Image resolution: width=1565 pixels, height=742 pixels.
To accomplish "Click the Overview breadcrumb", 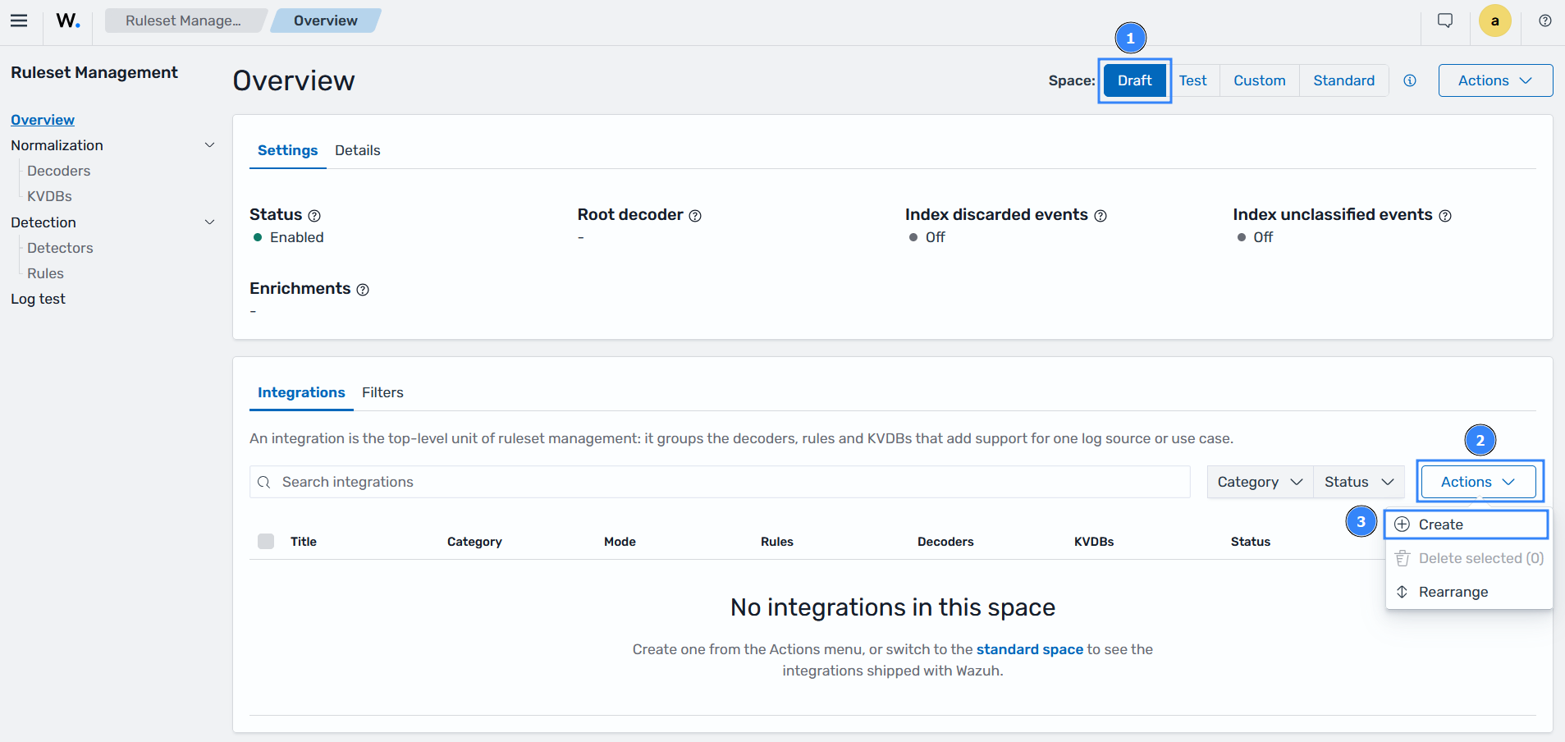I will pyautogui.click(x=325, y=21).
